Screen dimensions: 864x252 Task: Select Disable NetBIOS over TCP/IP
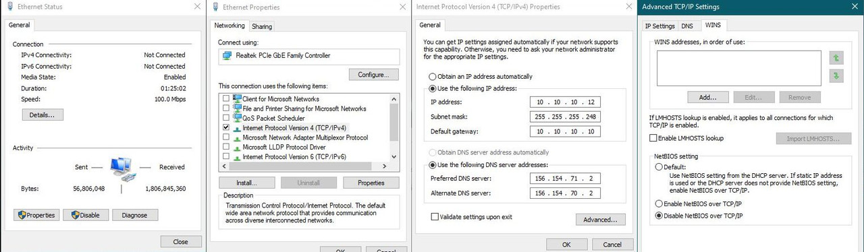click(659, 216)
